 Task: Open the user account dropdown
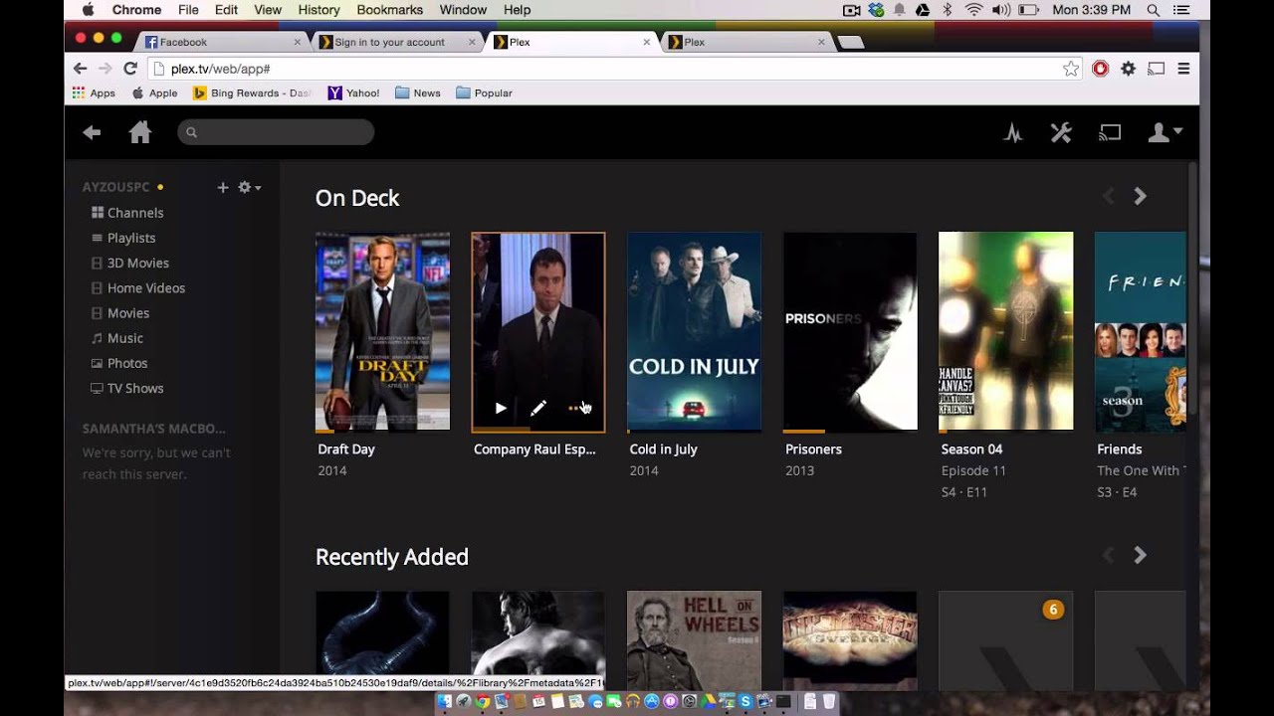click(1165, 132)
